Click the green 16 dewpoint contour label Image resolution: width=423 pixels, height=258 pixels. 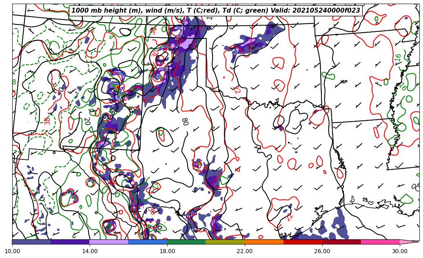[398, 58]
